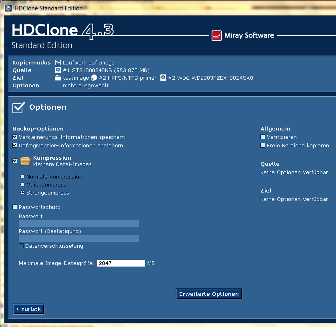The width and height of the screenshot is (336, 327).
Task: Click the 'kleinere Datei-Images' description text
Action: [62, 165]
